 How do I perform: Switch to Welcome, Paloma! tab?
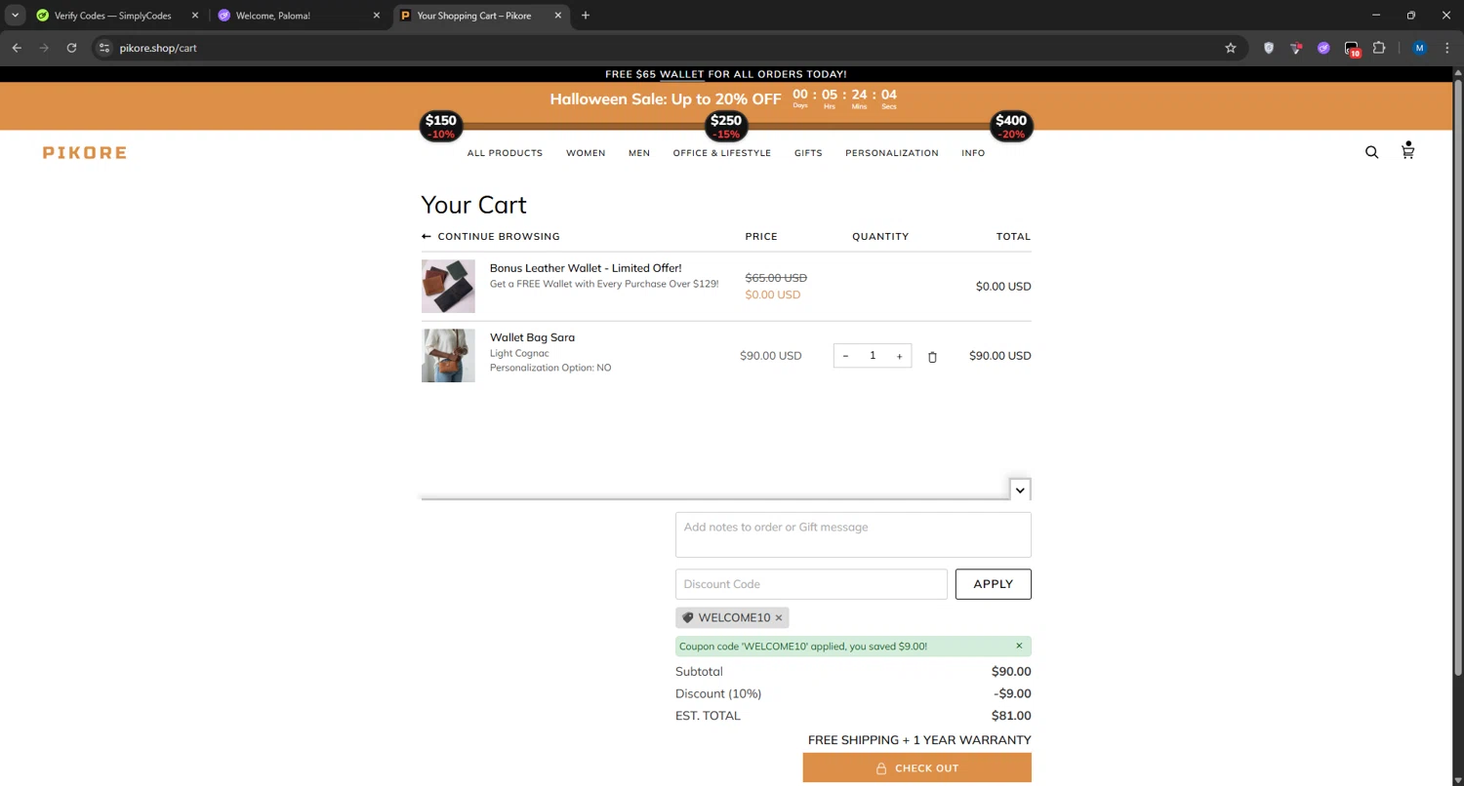click(293, 16)
